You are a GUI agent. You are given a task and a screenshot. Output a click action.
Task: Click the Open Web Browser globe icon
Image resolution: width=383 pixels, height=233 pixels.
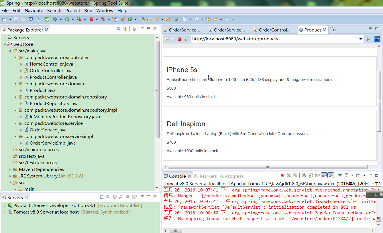176,19
